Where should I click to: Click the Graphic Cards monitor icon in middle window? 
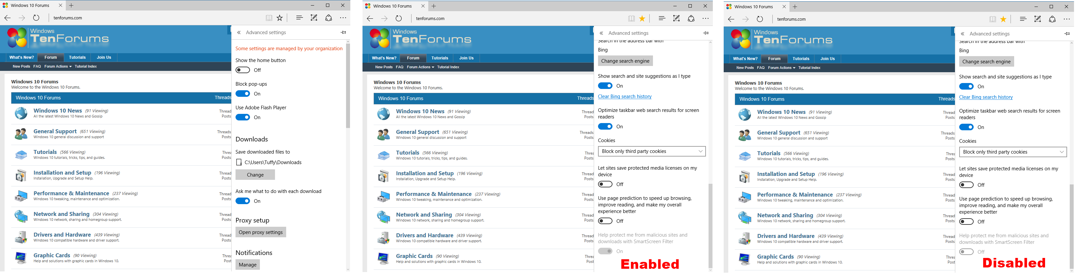pyautogui.click(x=383, y=258)
